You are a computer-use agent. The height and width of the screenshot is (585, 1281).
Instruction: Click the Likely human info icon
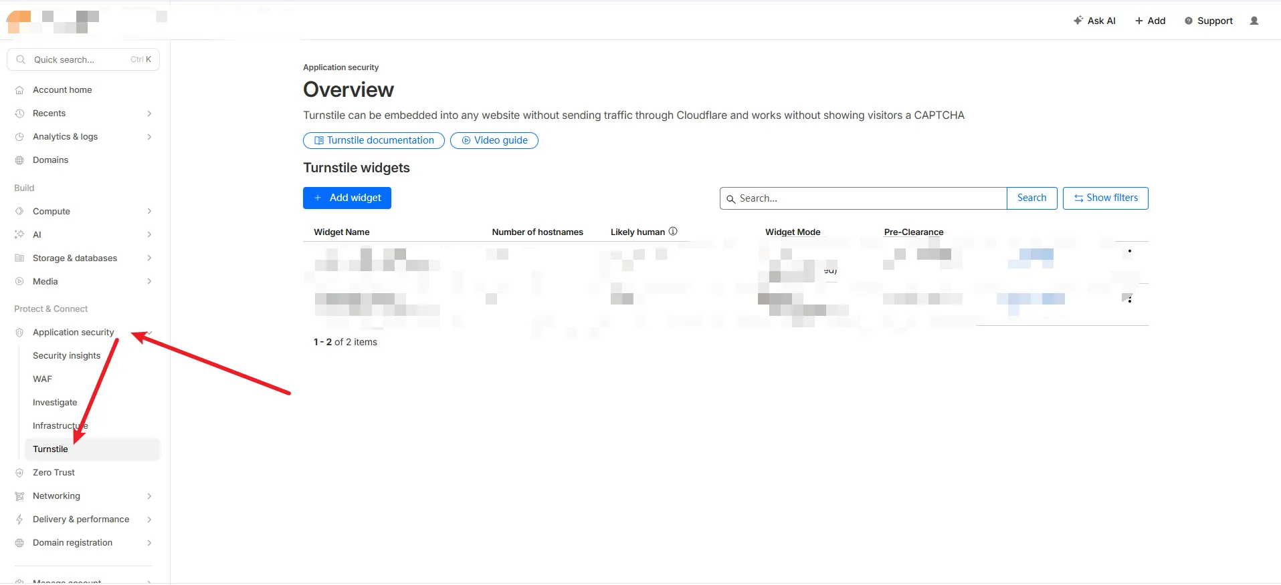tap(673, 232)
